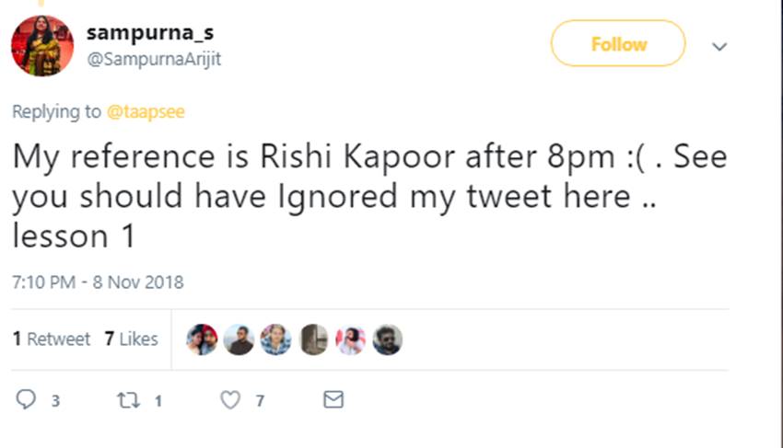Click the envelope direct message icon
The width and height of the screenshot is (783, 448).
coord(333,400)
